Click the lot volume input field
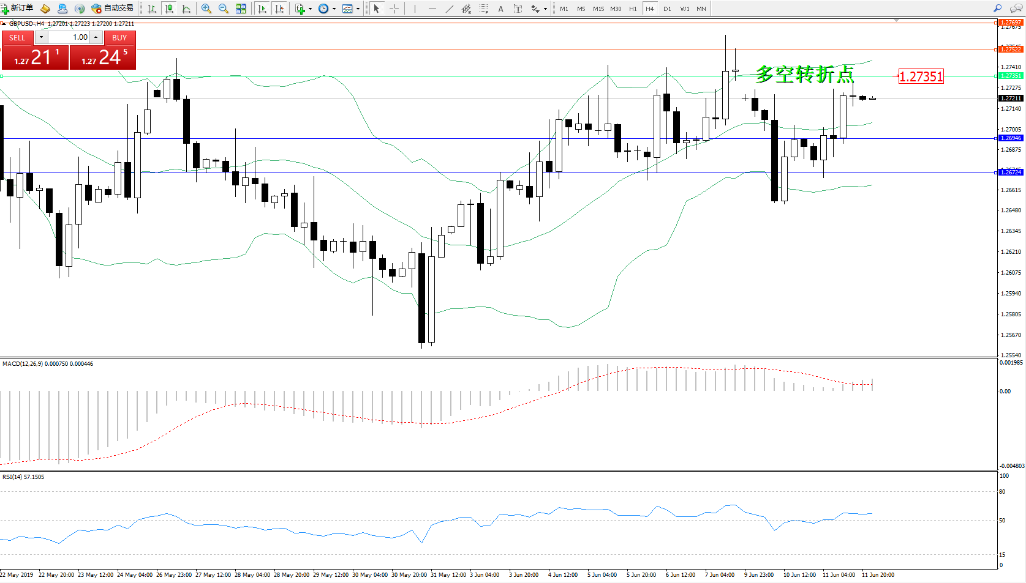 [69, 37]
